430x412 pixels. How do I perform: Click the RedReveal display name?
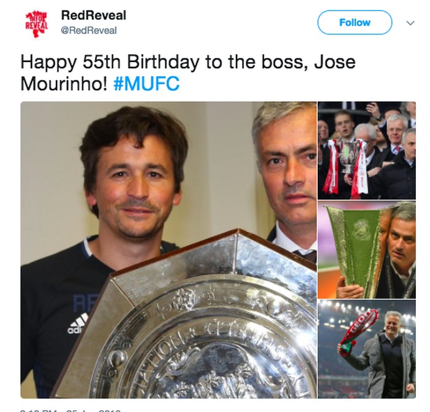click(93, 15)
